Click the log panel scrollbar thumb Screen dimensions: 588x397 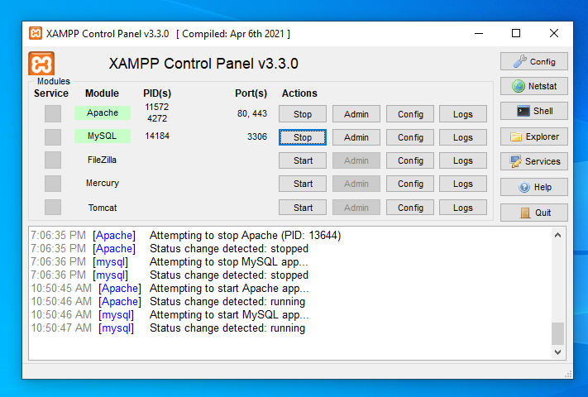557,333
